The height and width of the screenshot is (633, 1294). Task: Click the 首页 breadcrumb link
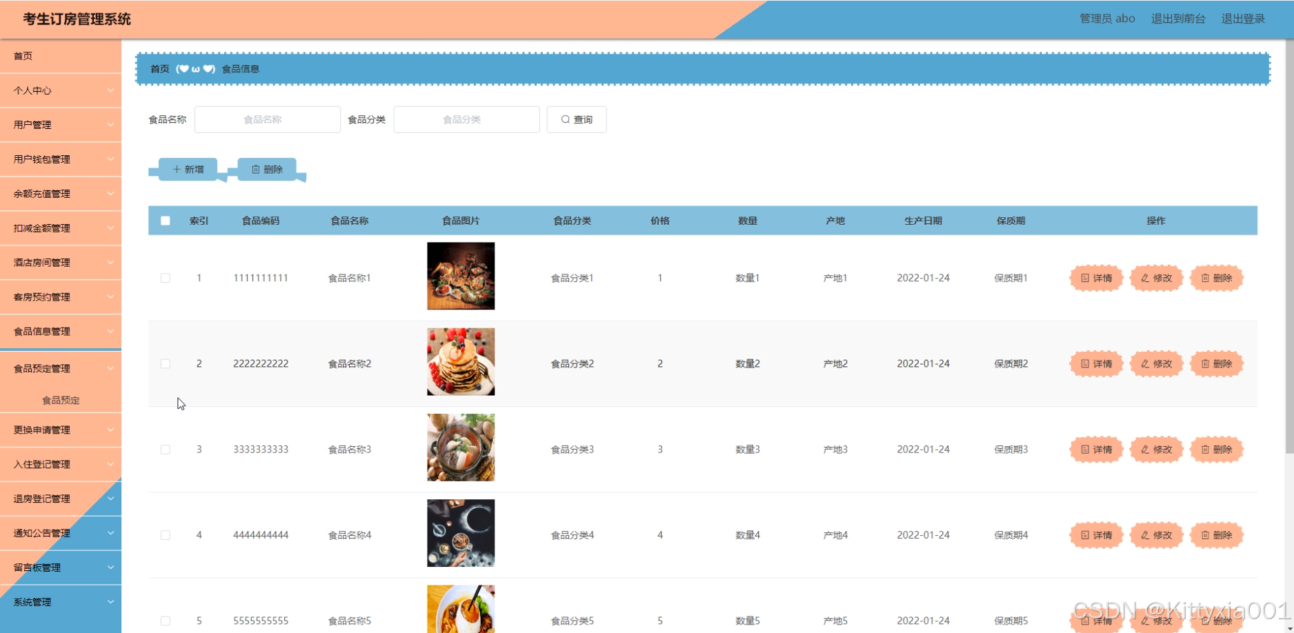(159, 69)
